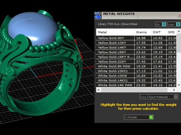The width and height of the screenshot is (181, 135).
Task: Click the 22.02 grams cell
Action: 143,85
